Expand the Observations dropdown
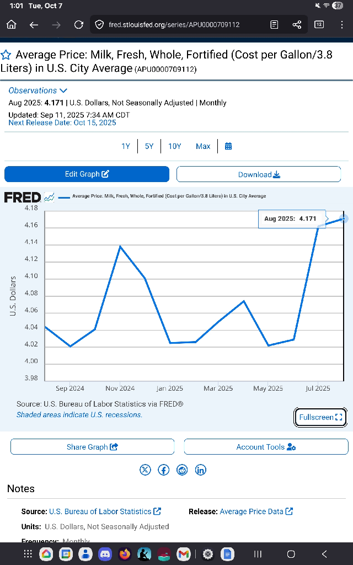The height and width of the screenshot is (565, 353). [38, 90]
